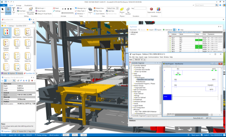Open the Communications menu in Logix Designer
226x137 pixels.
(153, 57)
